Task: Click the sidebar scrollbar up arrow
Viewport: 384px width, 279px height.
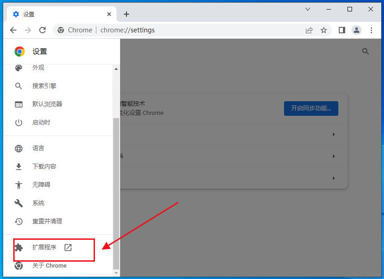Action: point(116,69)
